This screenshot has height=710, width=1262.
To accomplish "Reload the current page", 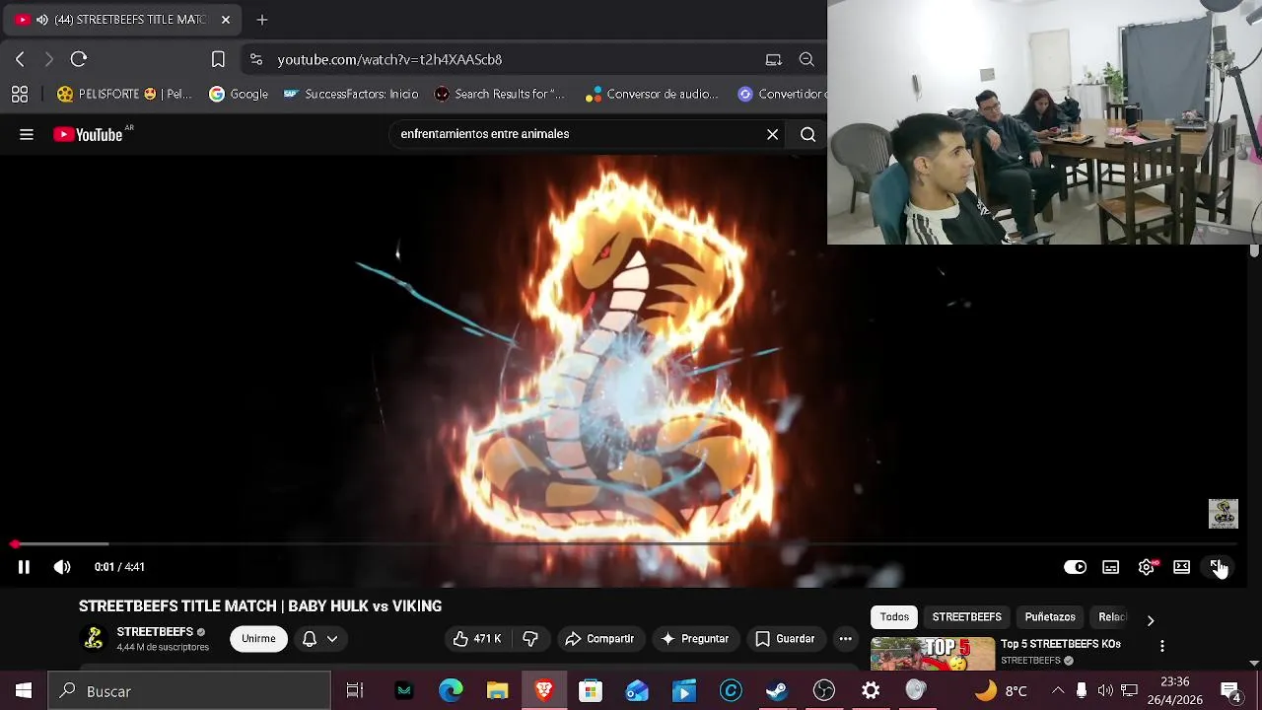I will [79, 59].
